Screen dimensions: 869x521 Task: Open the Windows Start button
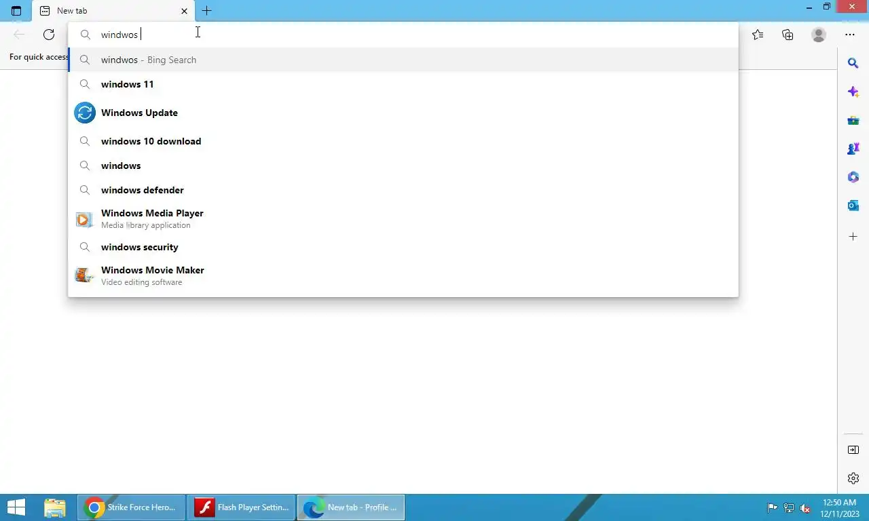[x=16, y=507]
